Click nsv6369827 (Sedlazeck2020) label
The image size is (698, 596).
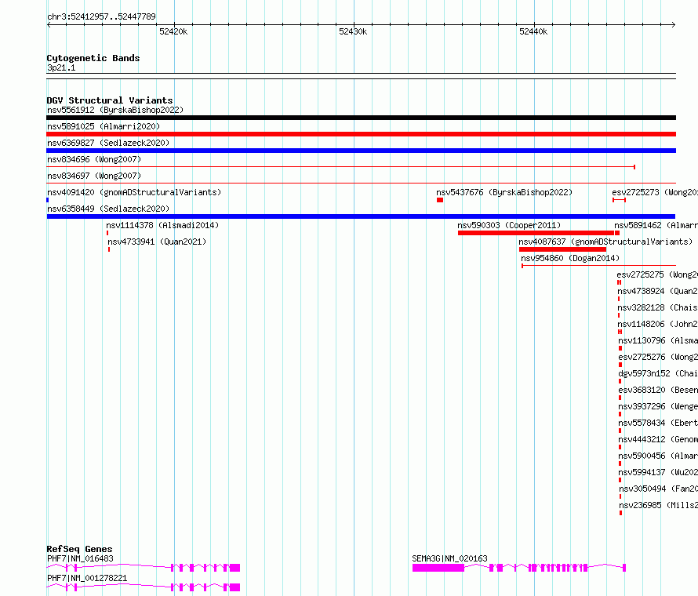108,143
